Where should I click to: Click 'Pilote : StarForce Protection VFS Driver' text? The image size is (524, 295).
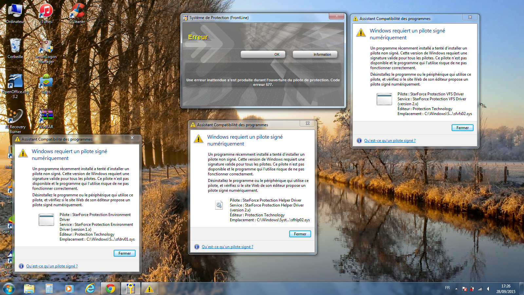[431, 94]
